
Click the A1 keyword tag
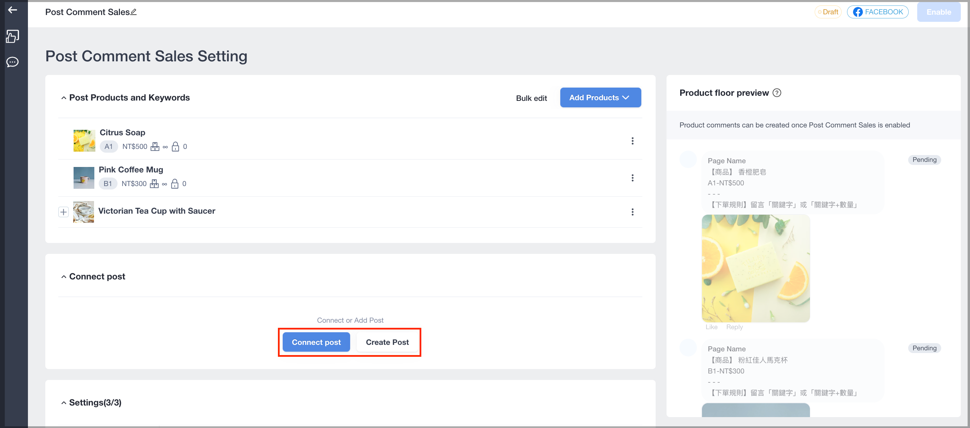click(x=109, y=147)
